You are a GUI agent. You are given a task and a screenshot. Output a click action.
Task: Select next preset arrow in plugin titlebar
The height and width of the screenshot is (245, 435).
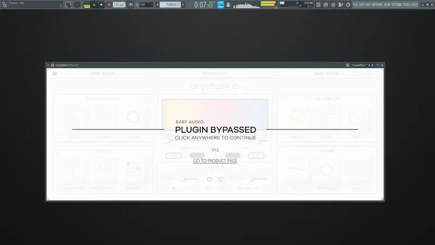tap(372, 65)
